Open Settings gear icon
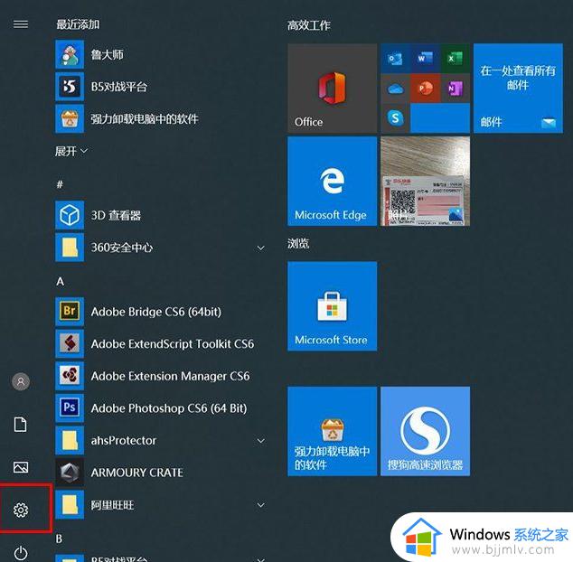 pos(21,510)
